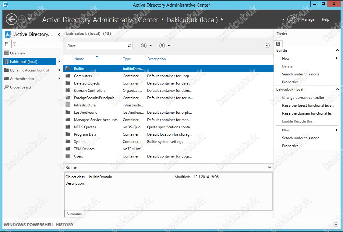The height and width of the screenshot is (232, 343).
Task: Expand Windows PowerShell History panel chevron
Action: [336, 225]
